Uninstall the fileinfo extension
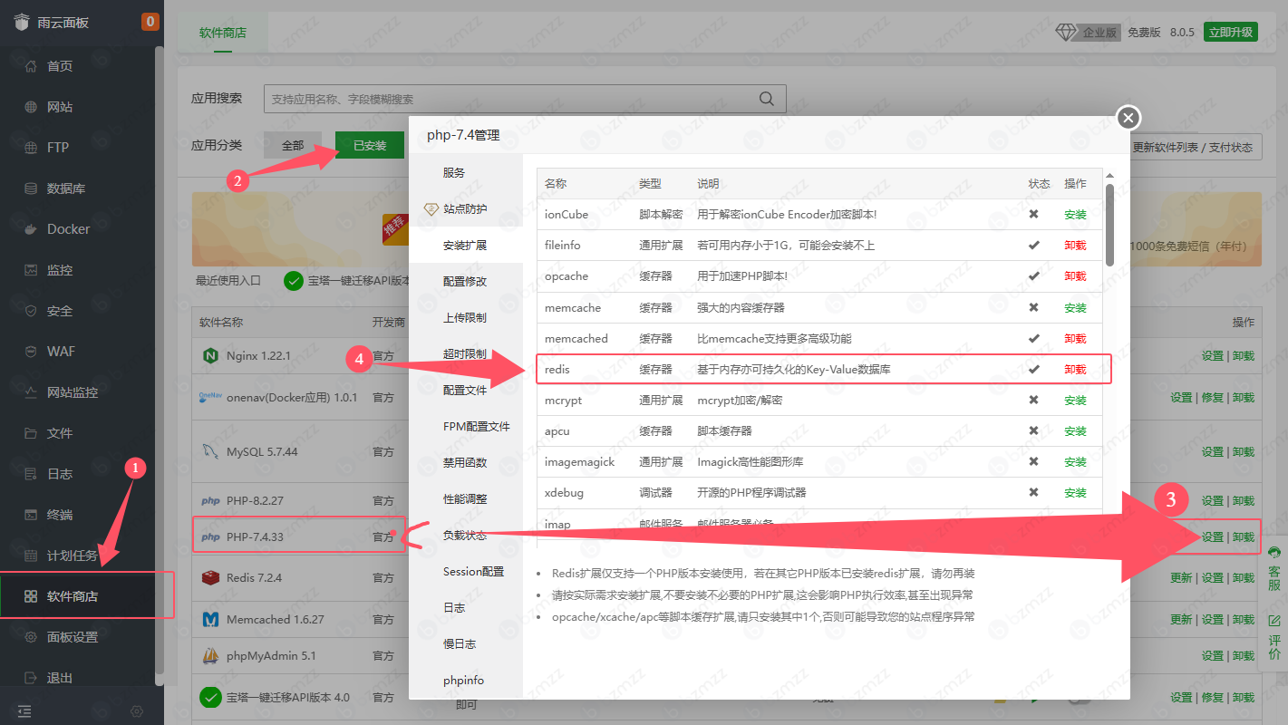 coord(1075,246)
